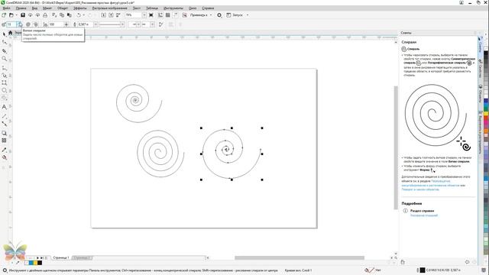Switch to Страница 2 page tab
Viewport: 489px width, 275px height.
(x=82, y=258)
